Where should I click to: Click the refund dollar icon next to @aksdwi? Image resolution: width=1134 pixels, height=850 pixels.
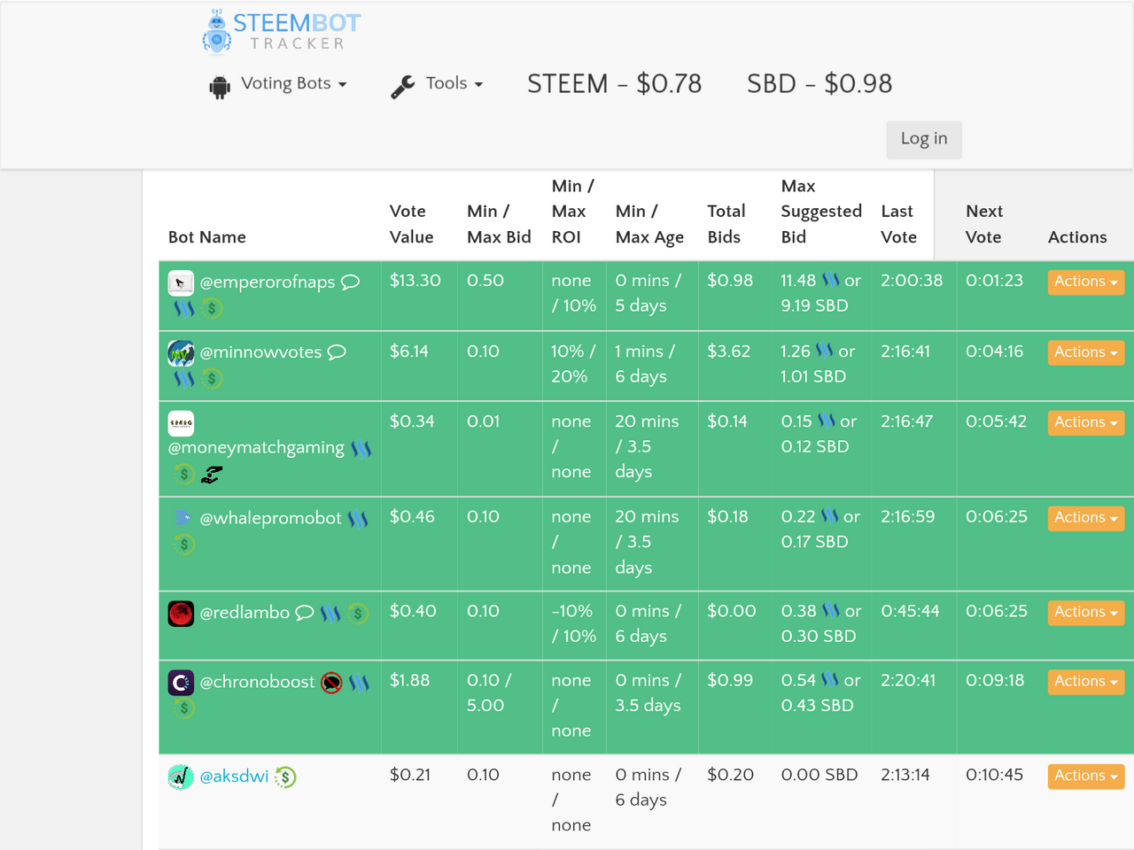click(x=285, y=777)
